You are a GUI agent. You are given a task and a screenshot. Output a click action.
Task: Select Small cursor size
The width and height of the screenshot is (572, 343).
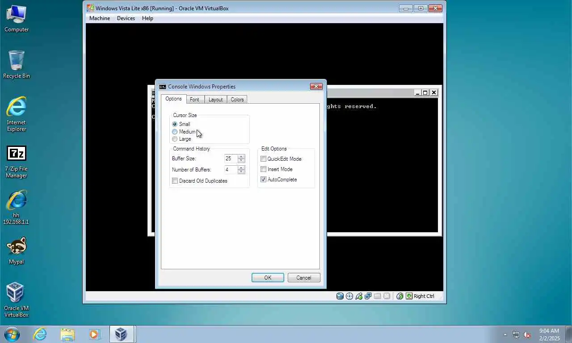tap(175, 124)
